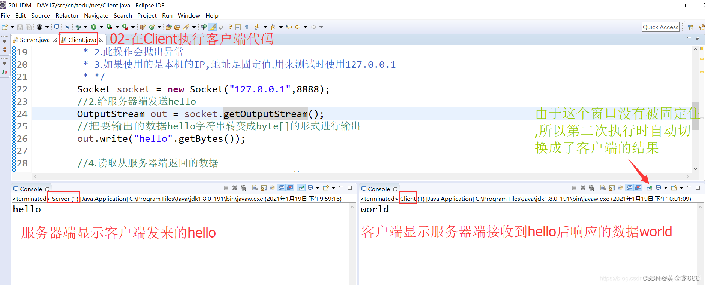This screenshot has height=285, width=705.
Task: Toggle Block Selection Mode icon
Action: coord(238,27)
